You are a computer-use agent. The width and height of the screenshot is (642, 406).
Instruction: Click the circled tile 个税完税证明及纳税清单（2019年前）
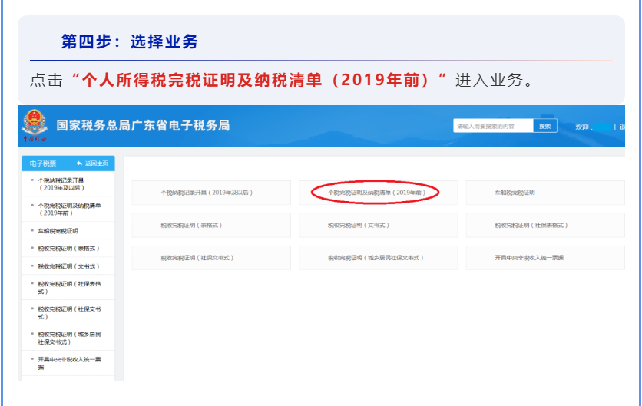pyautogui.click(x=376, y=193)
